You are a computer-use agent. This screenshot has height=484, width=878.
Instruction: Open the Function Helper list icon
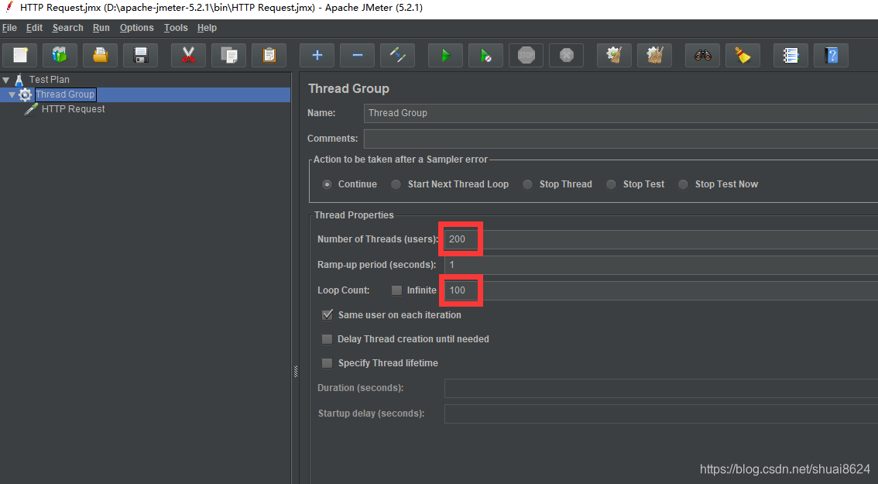[x=791, y=56]
